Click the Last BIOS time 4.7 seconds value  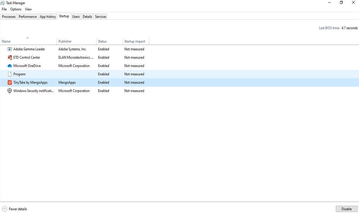tap(349, 28)
